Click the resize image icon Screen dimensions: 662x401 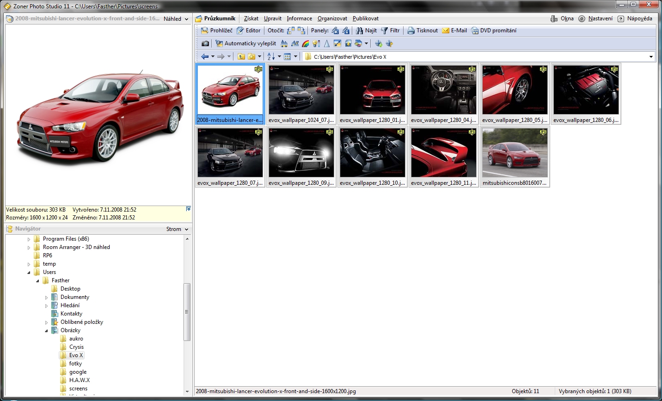coord(337,43)
